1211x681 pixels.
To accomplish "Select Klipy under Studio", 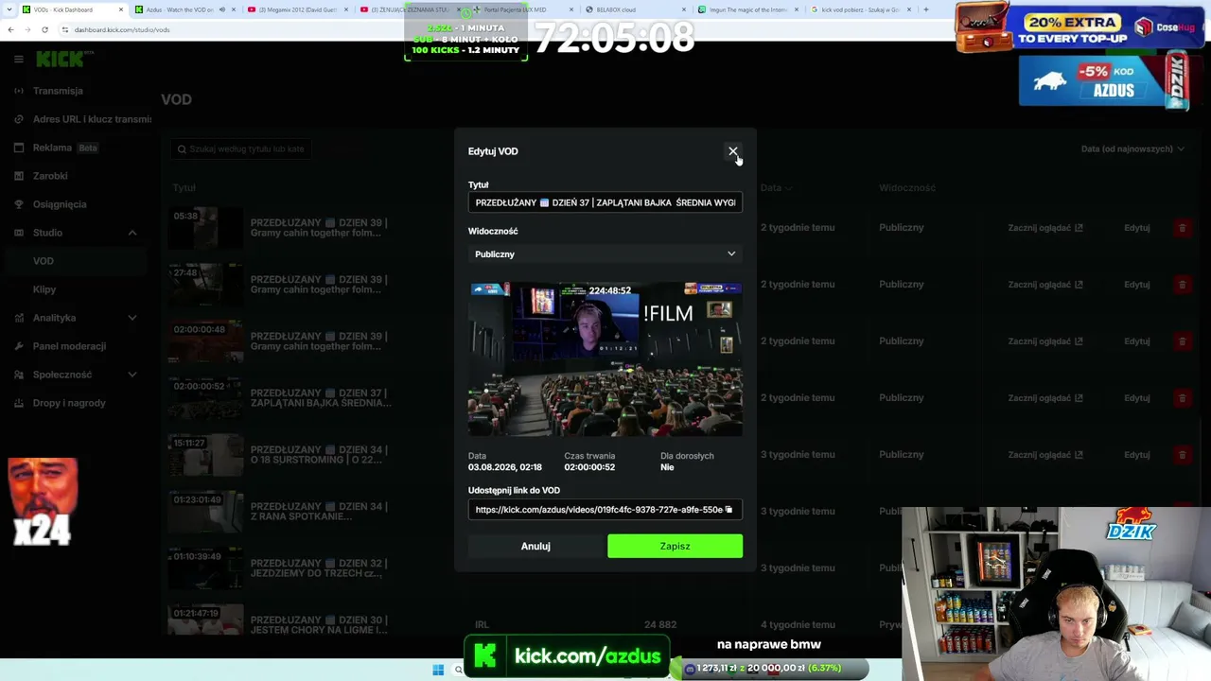I will [x=44, y=289].
